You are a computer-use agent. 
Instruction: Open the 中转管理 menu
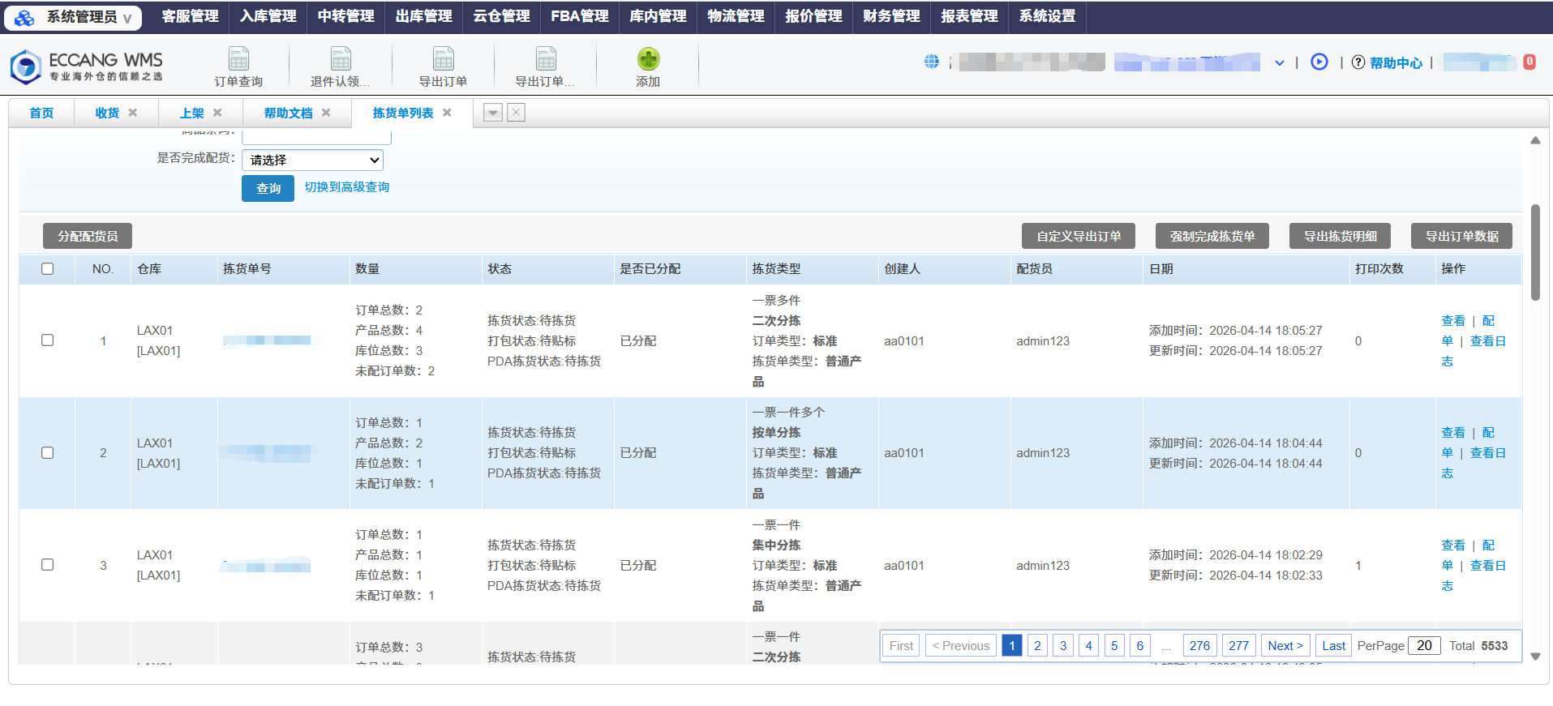(345, 16)
